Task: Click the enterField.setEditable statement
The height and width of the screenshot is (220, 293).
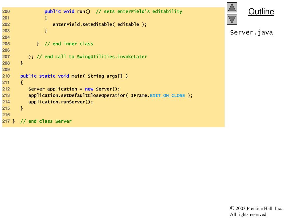Action: (99, 24)
